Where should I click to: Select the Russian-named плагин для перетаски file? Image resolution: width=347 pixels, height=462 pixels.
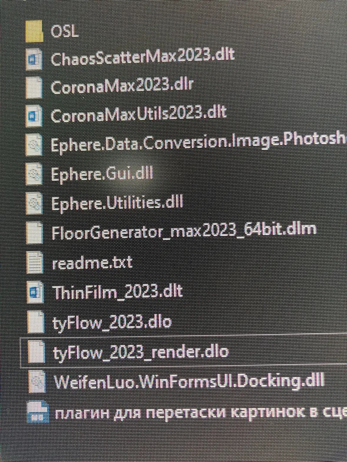coord(201,413)
